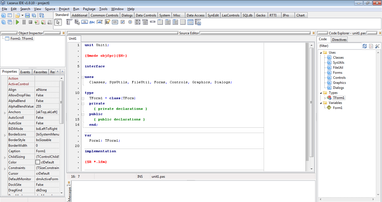Select the TEdit component icon
This screenshot has width=382, height=202.
(100, 22)
